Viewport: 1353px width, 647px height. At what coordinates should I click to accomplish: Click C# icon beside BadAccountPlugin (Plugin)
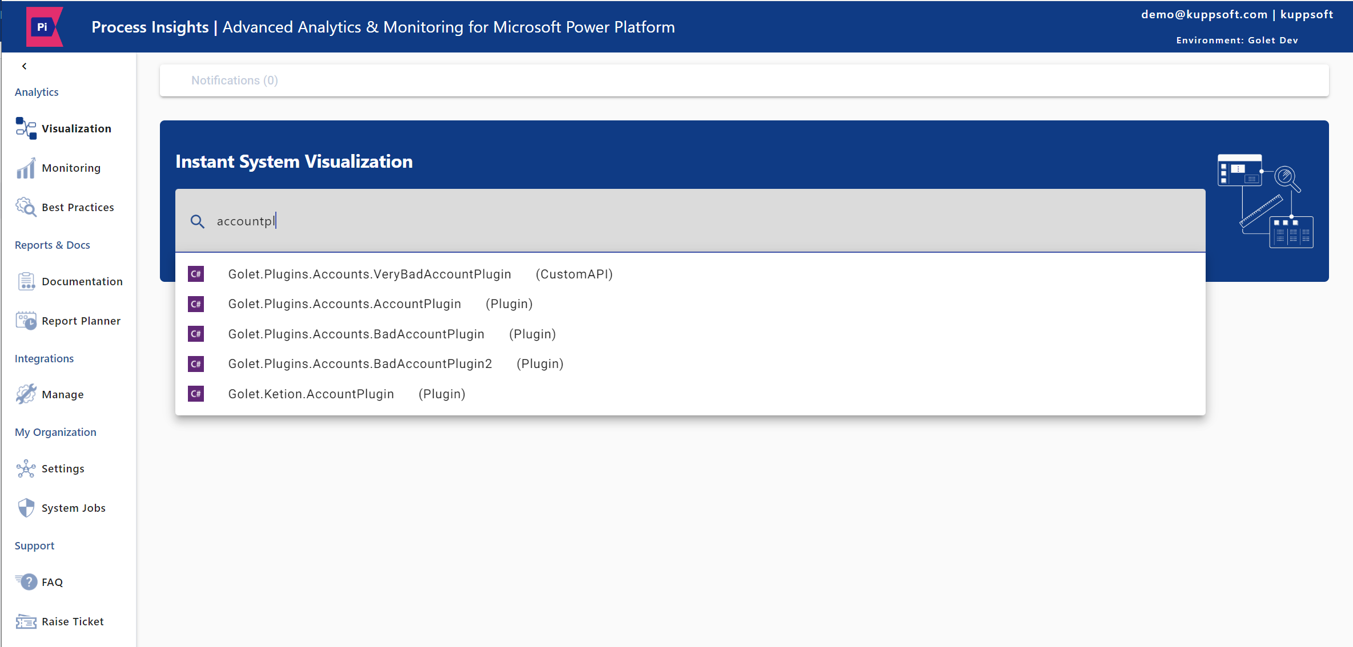point(196,334)
